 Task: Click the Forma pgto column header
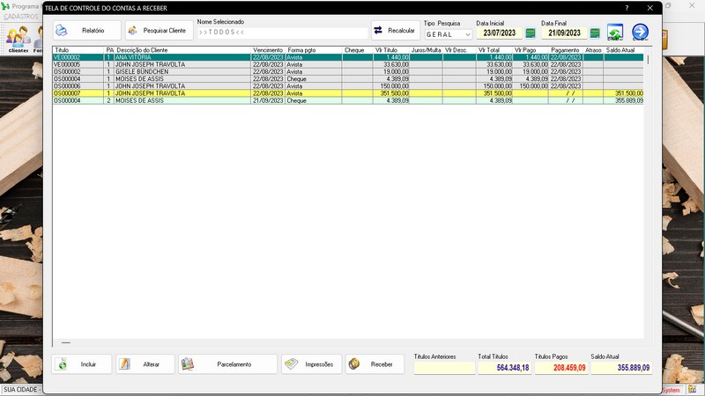(x=314, y=50)
